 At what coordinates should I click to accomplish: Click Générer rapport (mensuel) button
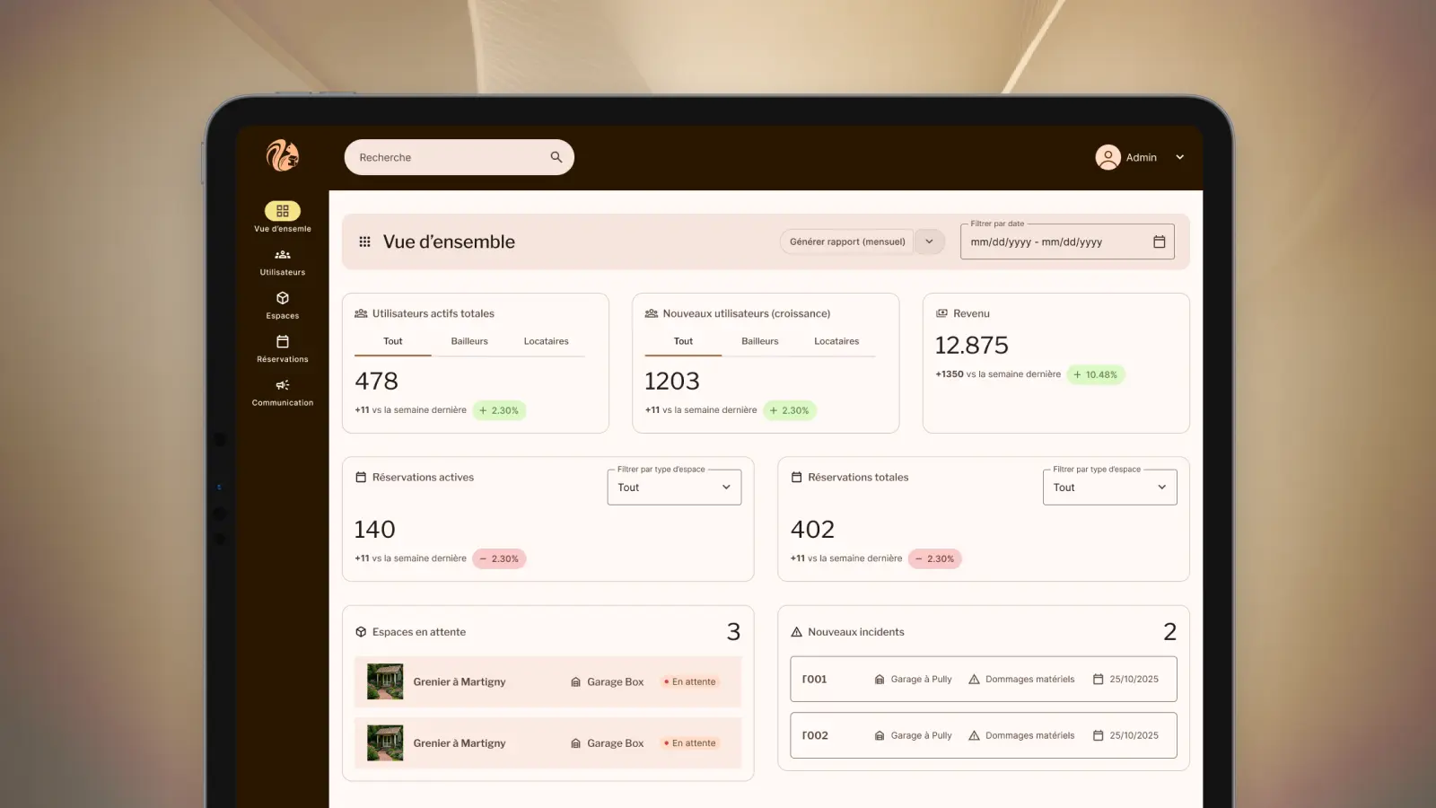[x=847, y=242]
